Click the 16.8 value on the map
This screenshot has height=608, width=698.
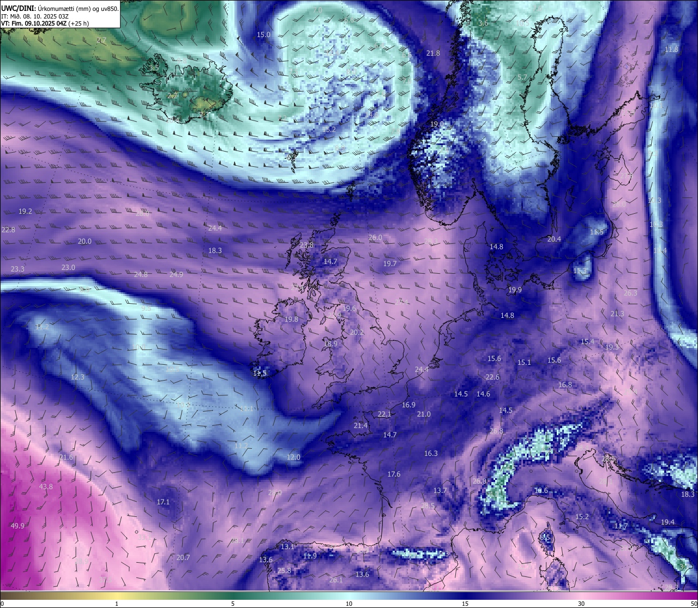565,385
